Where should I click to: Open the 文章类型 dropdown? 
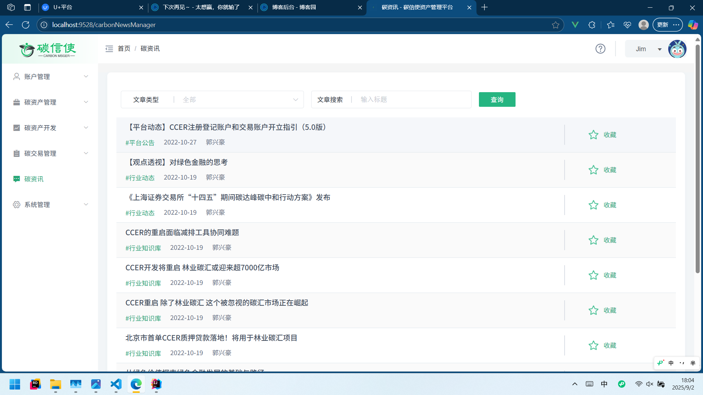(238, 99)
